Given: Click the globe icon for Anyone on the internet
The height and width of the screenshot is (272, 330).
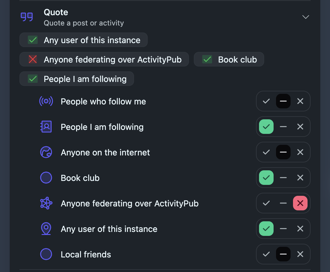Looking at the screenshot, I should click(x=46, y=152).
